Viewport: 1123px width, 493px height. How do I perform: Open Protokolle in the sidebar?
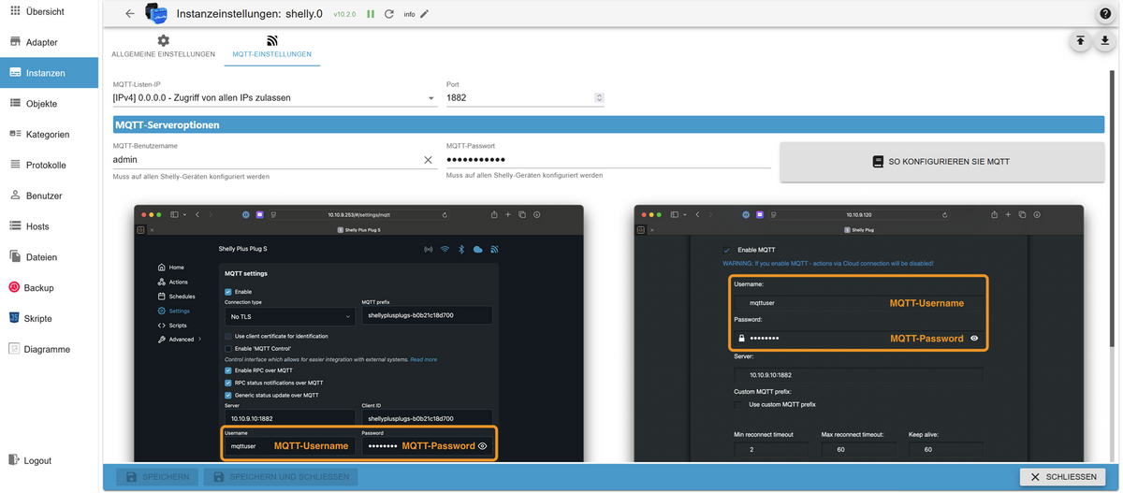(x=49, y=165)
